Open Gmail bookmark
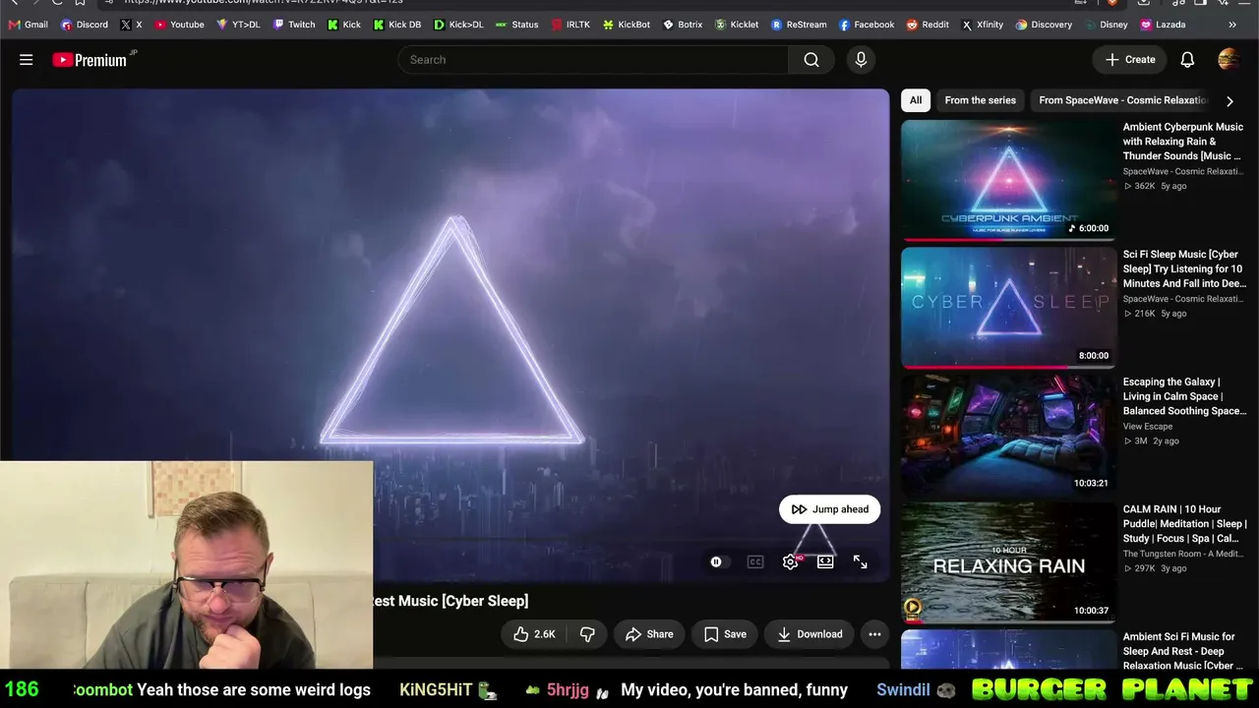This screenshot has height=708, width=1259. click(x=28, y=25)
